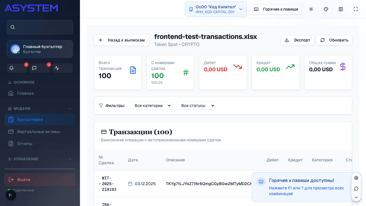The image size is (366, 206).
Task: Click the notifications bell icon
Action: pos(12,68)
